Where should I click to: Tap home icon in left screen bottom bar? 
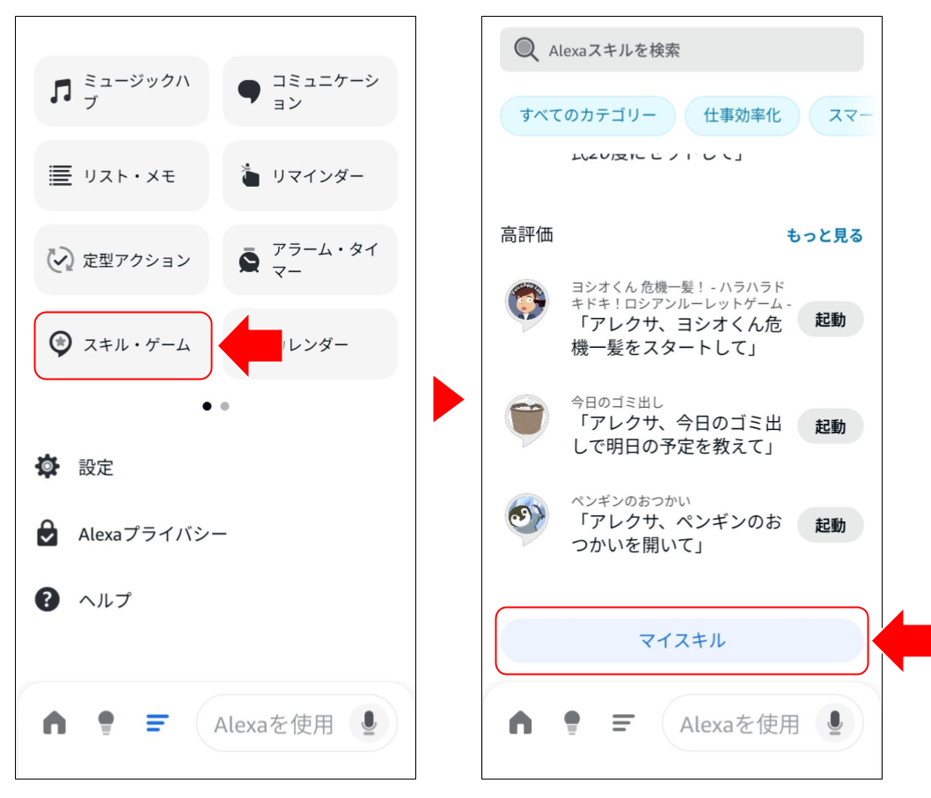pyautogui.click(x=55, y=724)
